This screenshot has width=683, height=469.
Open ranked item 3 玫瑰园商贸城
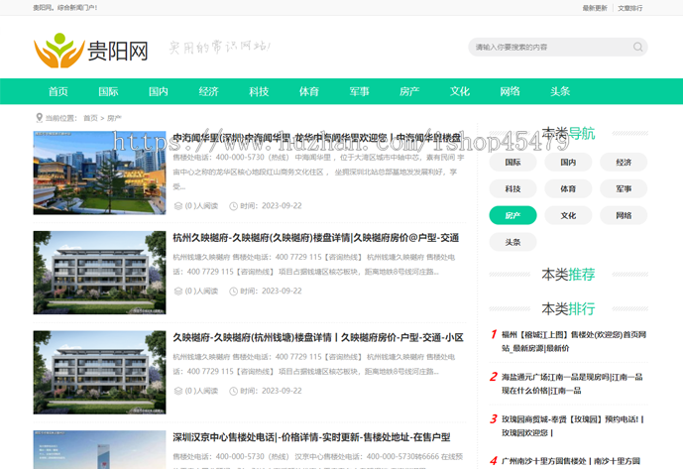pos(572,425)
